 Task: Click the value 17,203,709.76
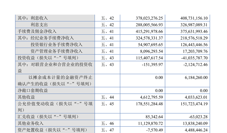[195, 51]
